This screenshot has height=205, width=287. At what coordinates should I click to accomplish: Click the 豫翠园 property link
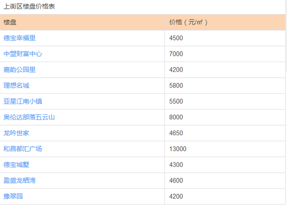pyautogui.click(x=13, y=196)
